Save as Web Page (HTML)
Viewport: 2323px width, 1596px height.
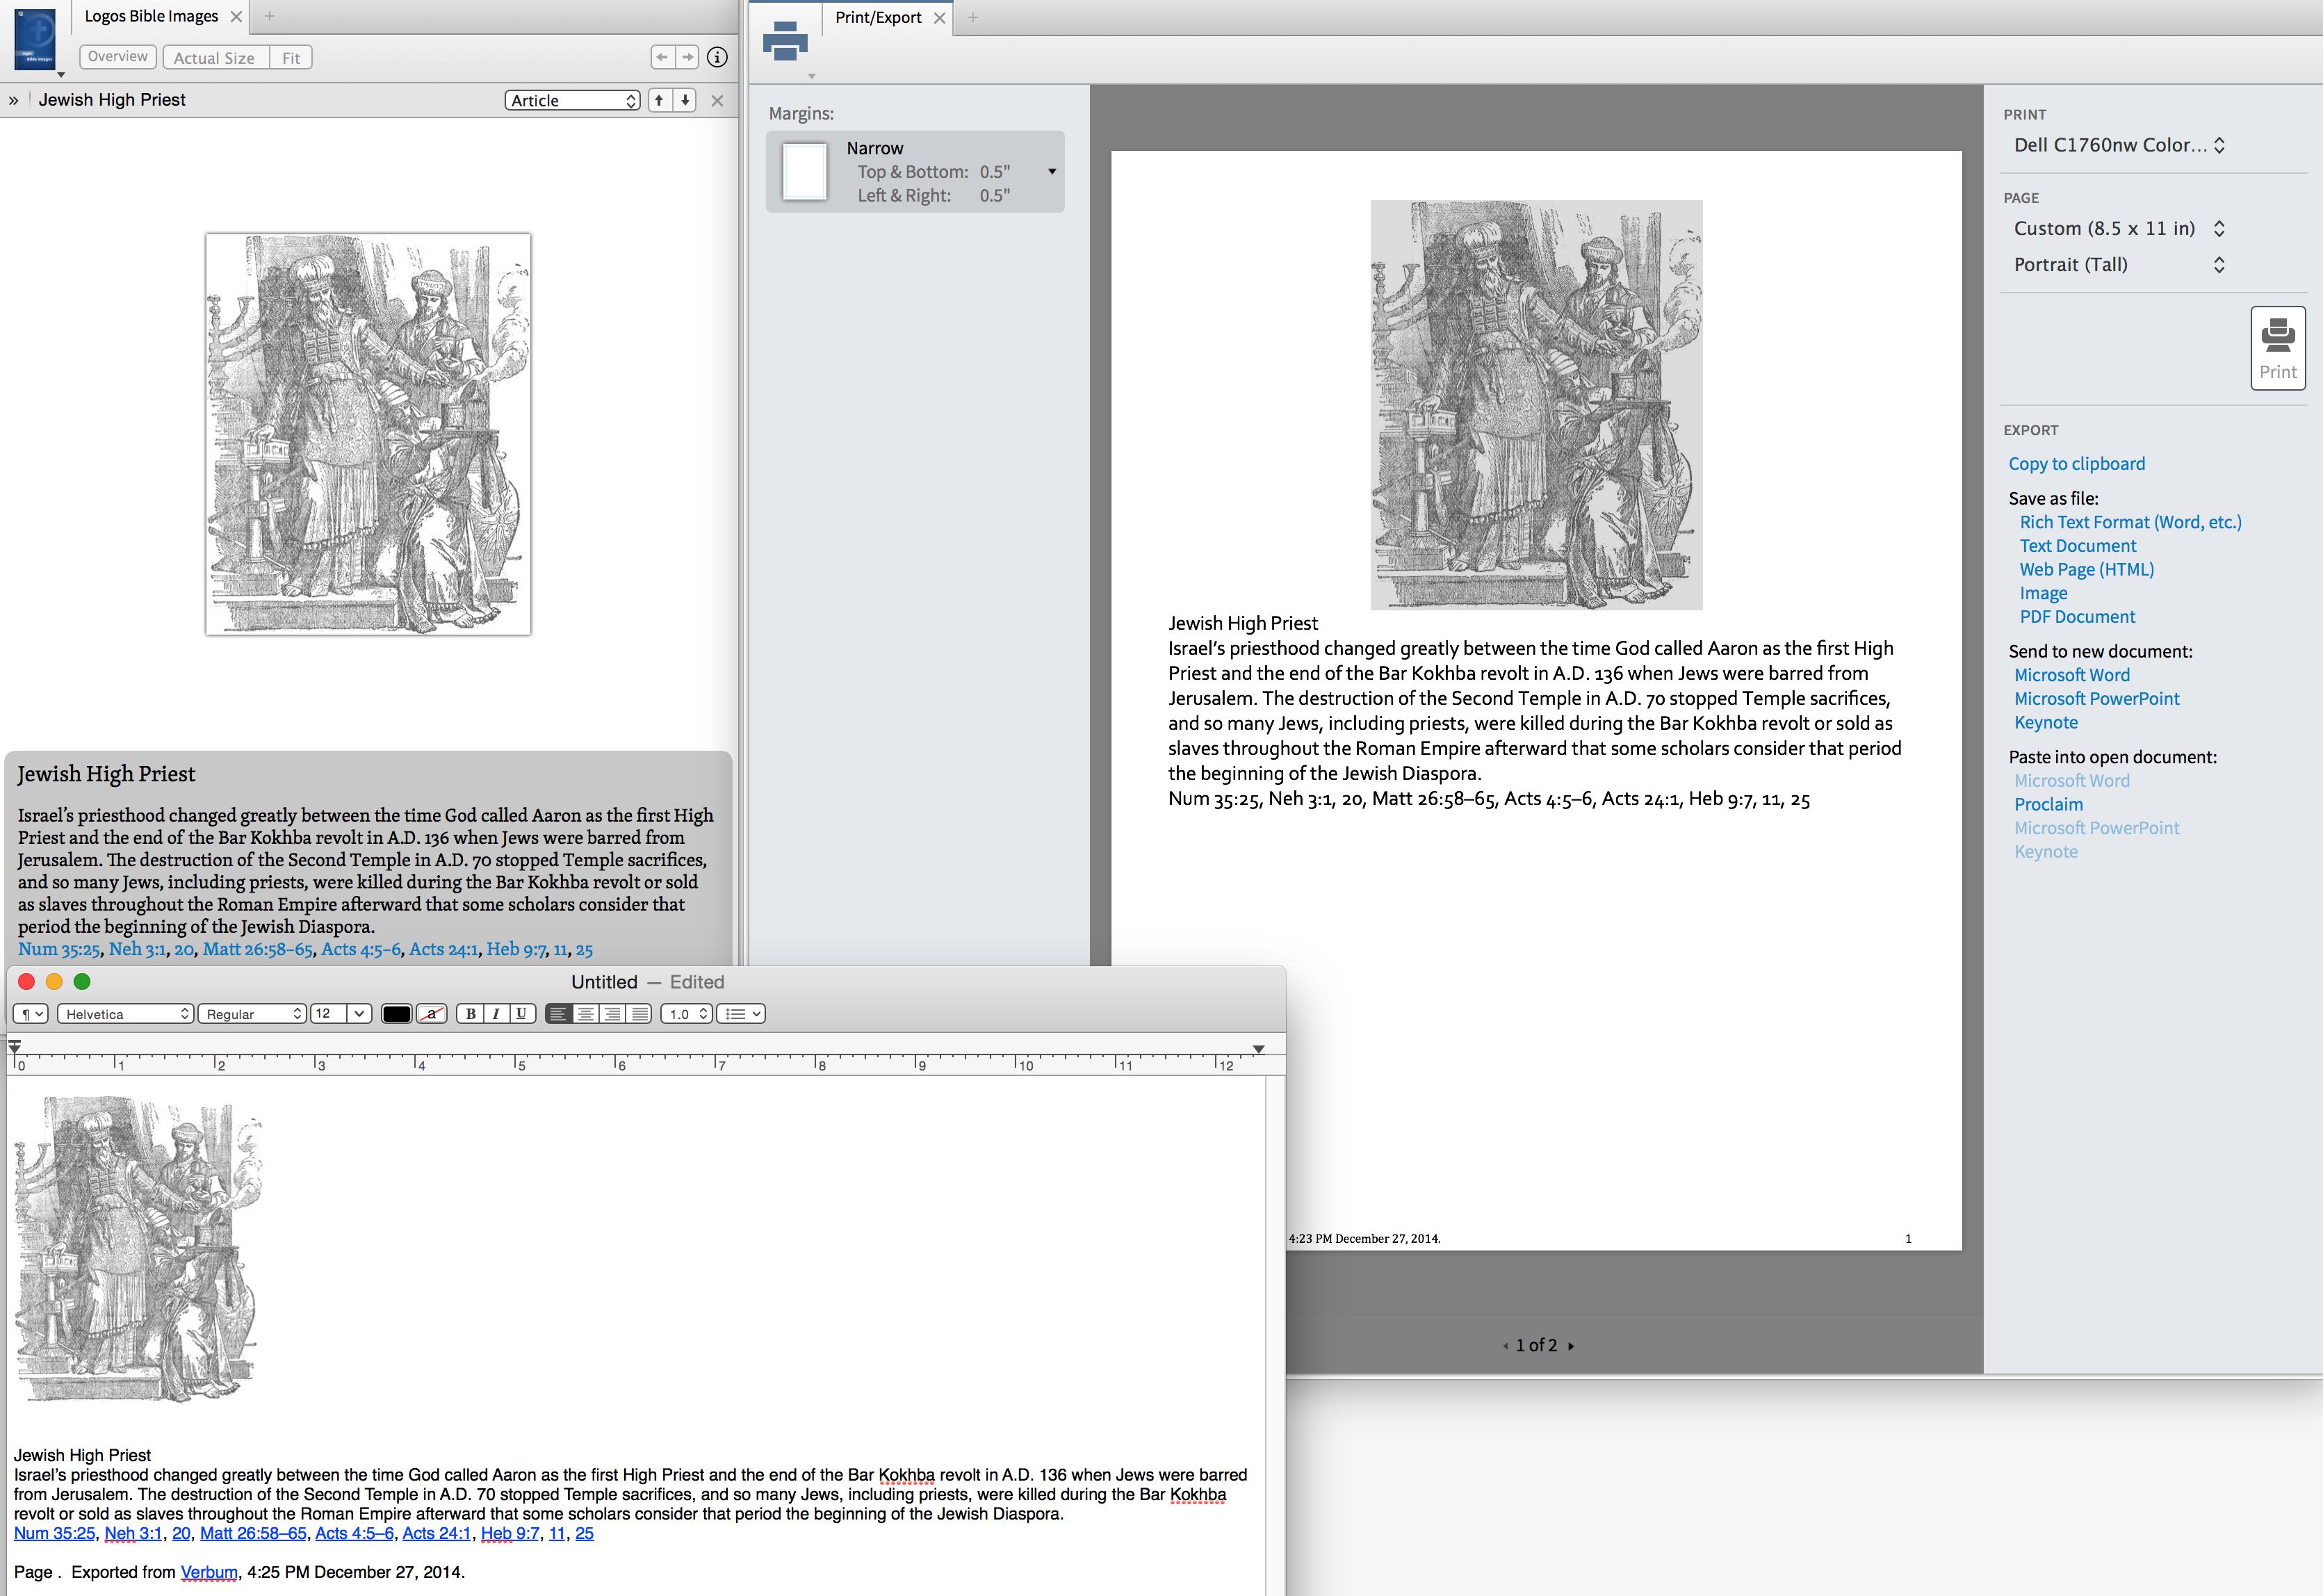[x=2086, y=570]
